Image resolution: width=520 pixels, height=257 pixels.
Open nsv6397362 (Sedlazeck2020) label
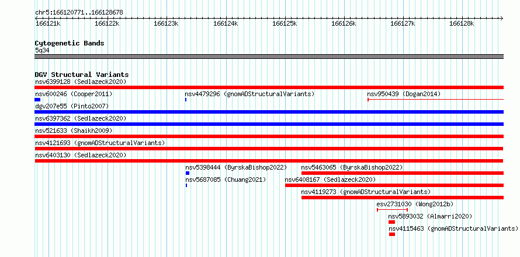(81, 118)
